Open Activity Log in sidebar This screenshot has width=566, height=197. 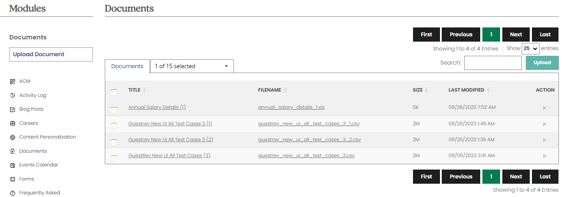pyautogui.click(x=33, y=95)
